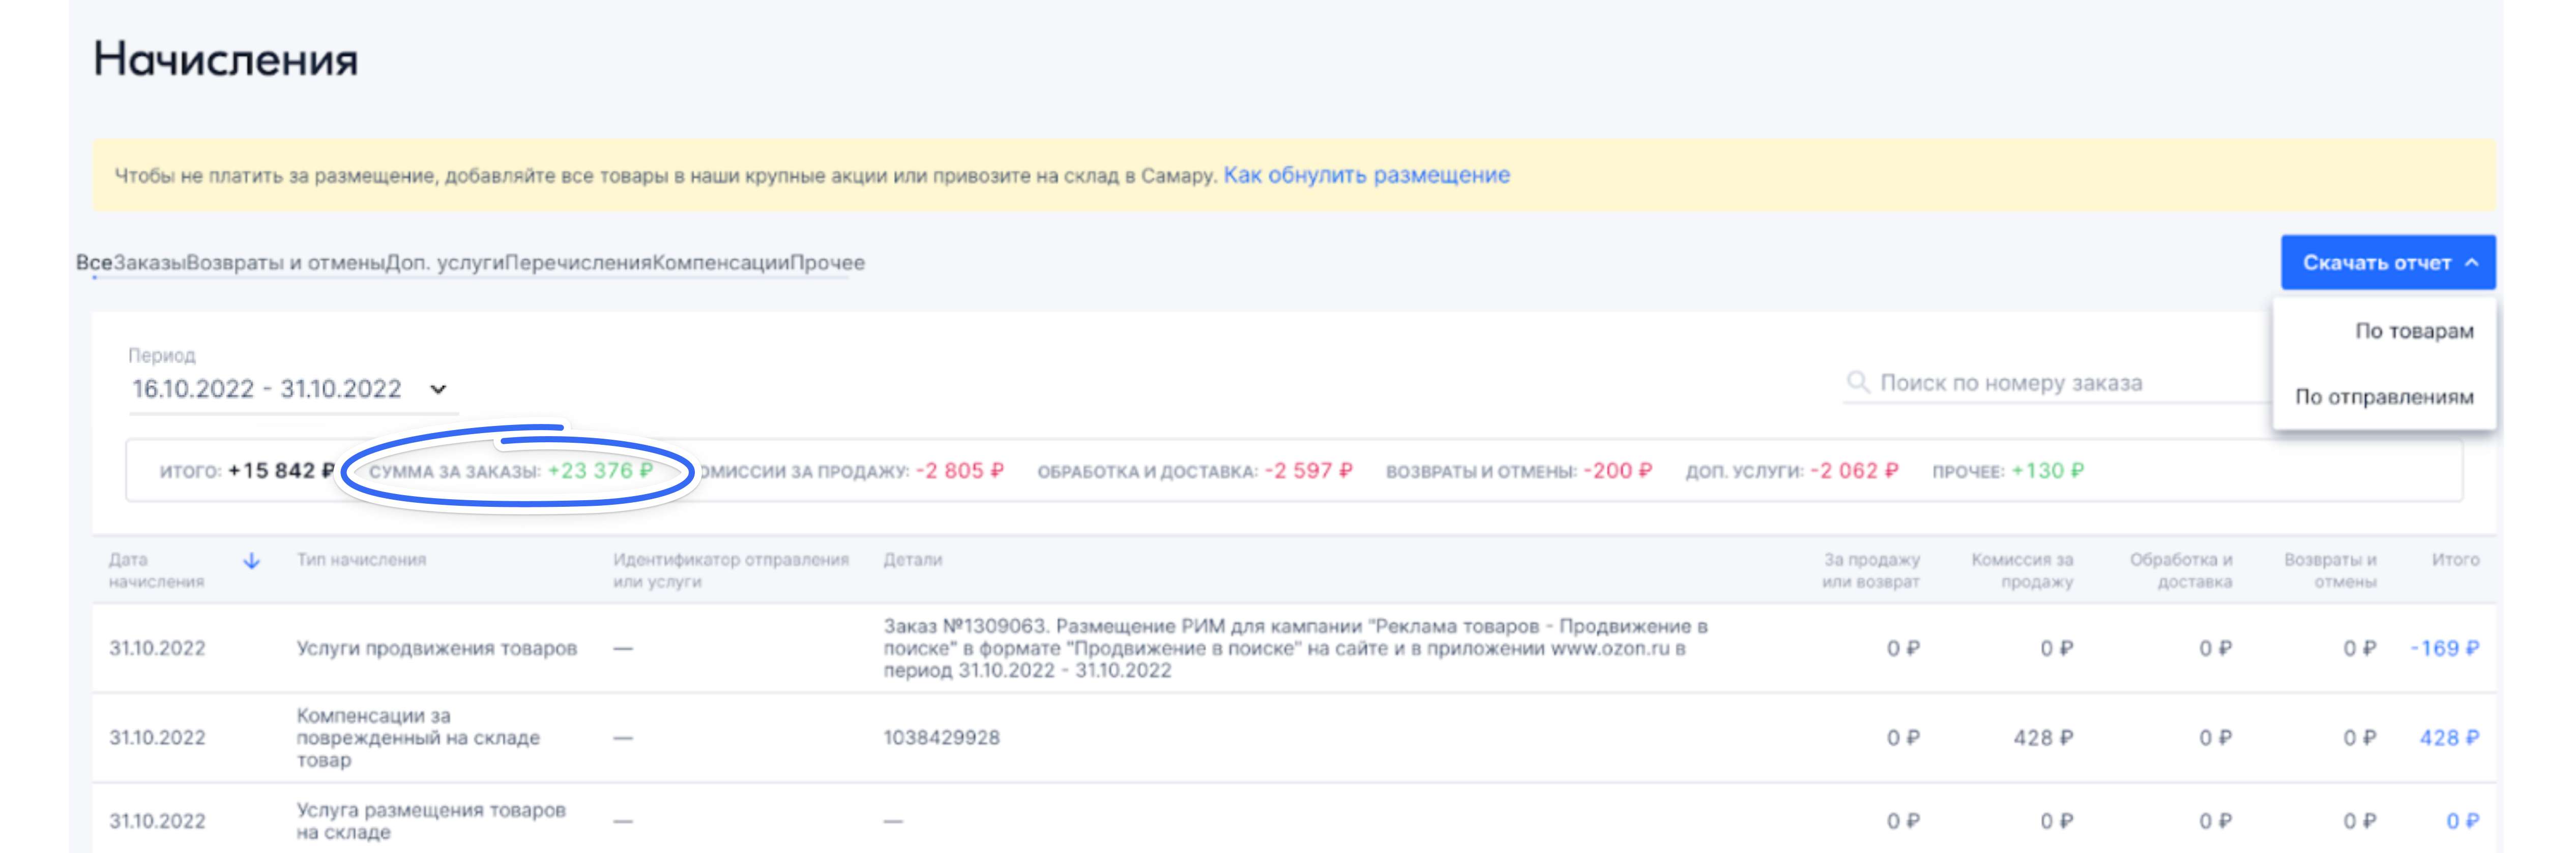Click the Итого column header

click(x=2455, y=559)
